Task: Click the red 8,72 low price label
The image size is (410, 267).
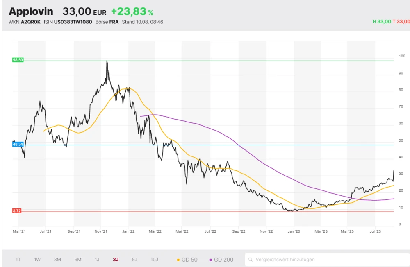Action: pos(17,210)
